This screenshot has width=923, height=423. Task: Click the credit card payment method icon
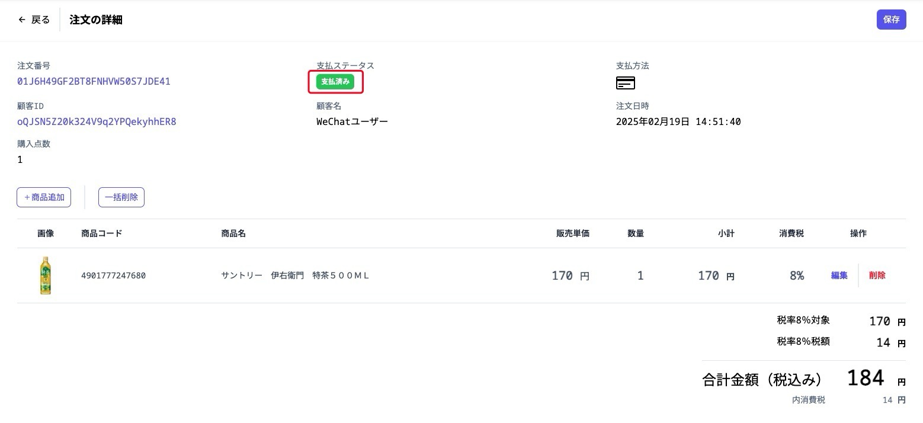[x=625, y=82]
